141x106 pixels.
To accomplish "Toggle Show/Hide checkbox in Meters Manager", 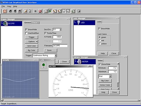I will (100, 64).
